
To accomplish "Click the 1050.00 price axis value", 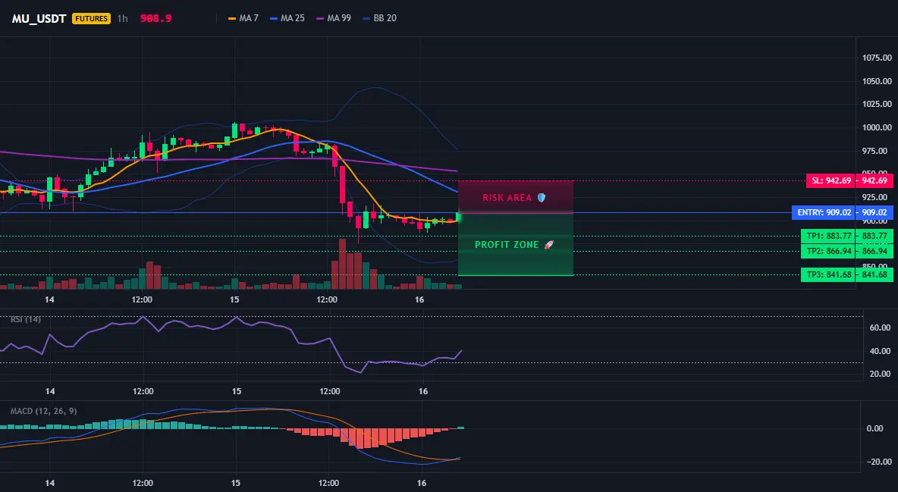I will pos(878,81).
